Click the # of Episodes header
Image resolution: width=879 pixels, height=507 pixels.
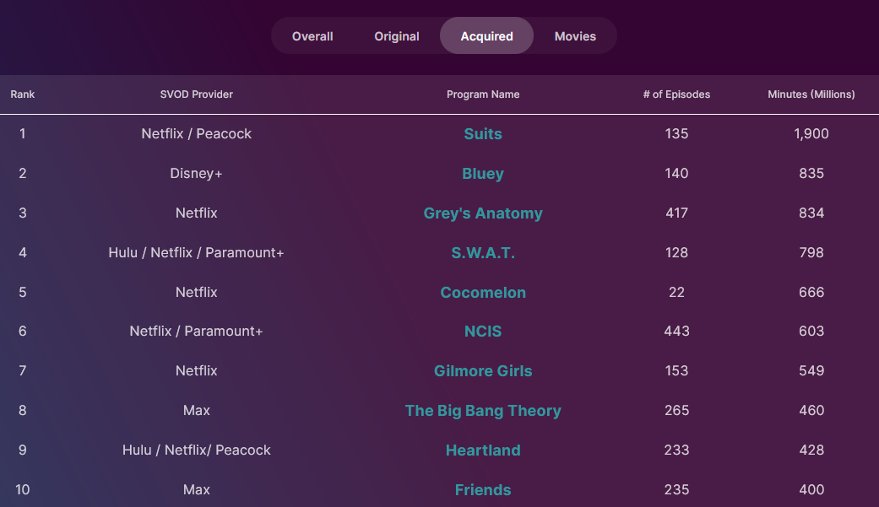tap(676, 94)
